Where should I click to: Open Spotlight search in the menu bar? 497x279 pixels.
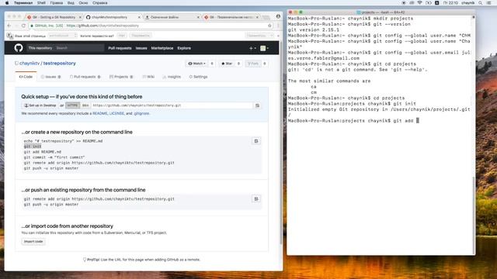pos(481,3)
